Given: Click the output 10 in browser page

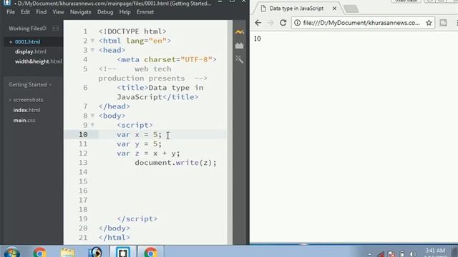Looking at the screenshot, I should click(x=258, y=39).
